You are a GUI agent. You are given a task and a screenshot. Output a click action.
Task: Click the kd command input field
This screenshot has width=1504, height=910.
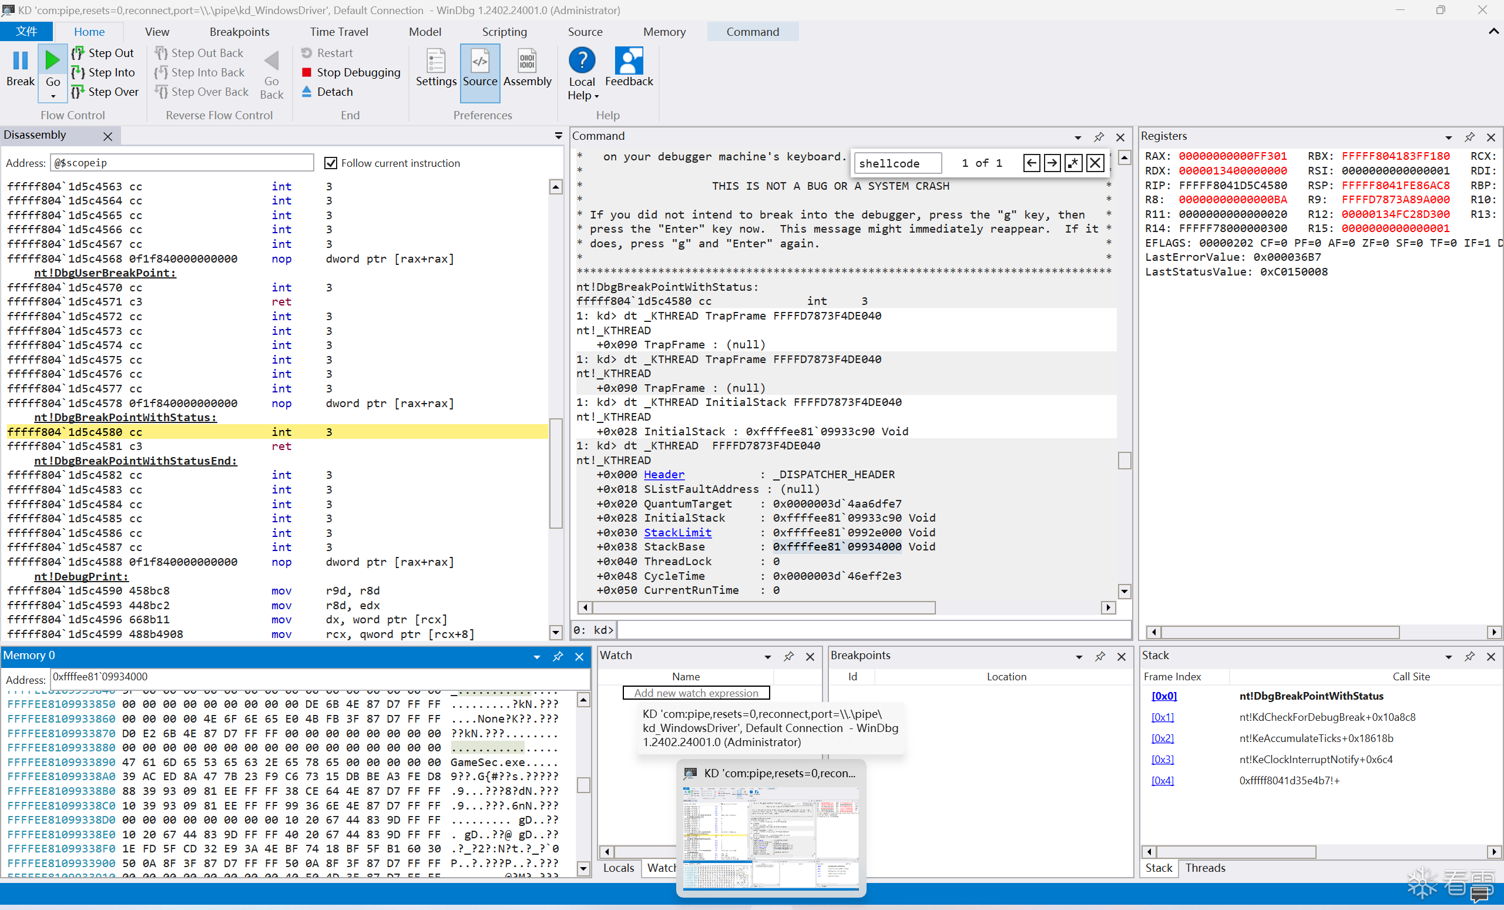click(x=873, y=629)
